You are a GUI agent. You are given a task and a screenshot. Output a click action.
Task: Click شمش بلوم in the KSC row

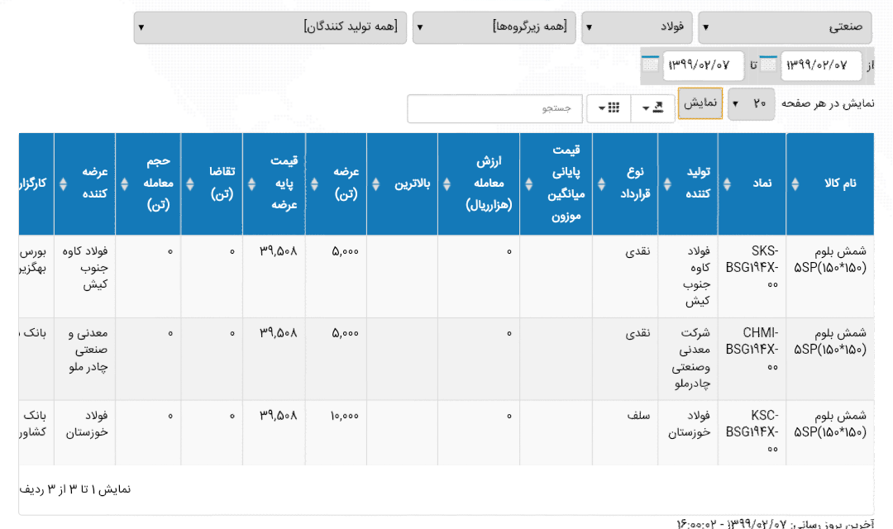coord(841,416)
